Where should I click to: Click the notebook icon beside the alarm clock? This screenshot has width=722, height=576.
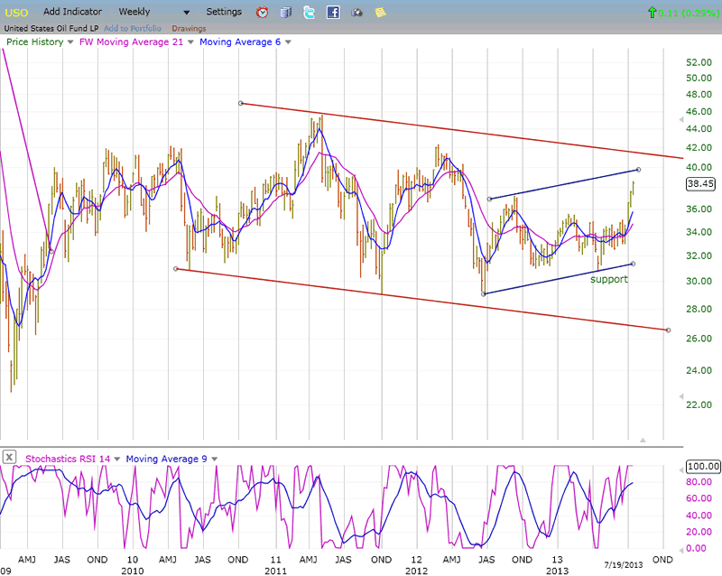286,13
